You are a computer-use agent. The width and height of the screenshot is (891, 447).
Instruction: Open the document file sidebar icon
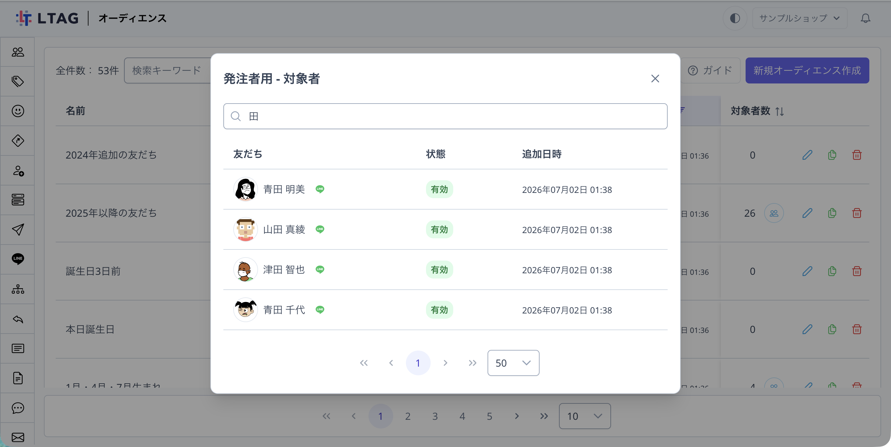coord(18,378)
